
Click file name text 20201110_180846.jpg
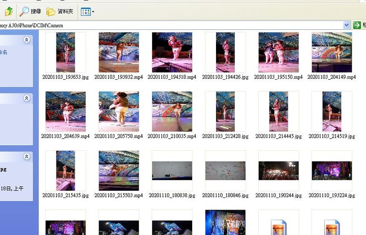click(225, 195)
